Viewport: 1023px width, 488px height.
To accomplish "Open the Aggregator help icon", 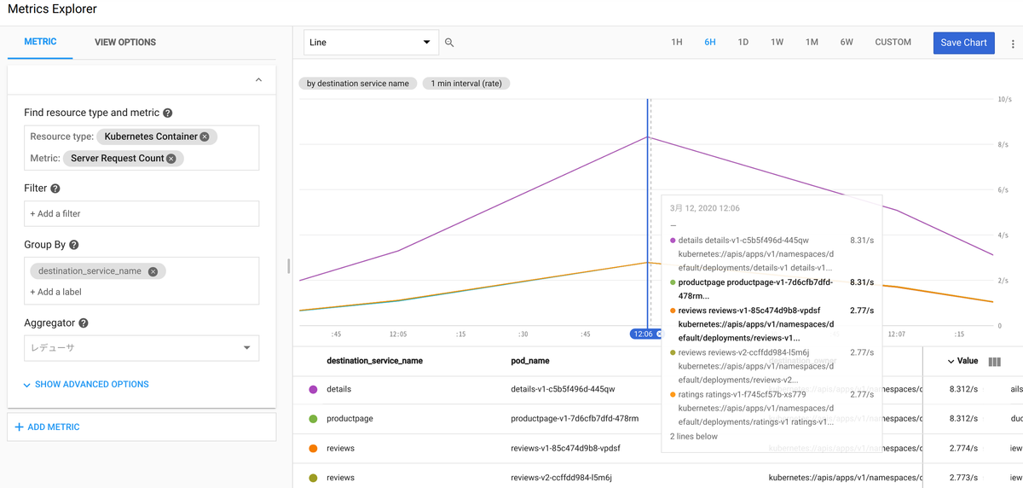I will [x=84, y=323].
